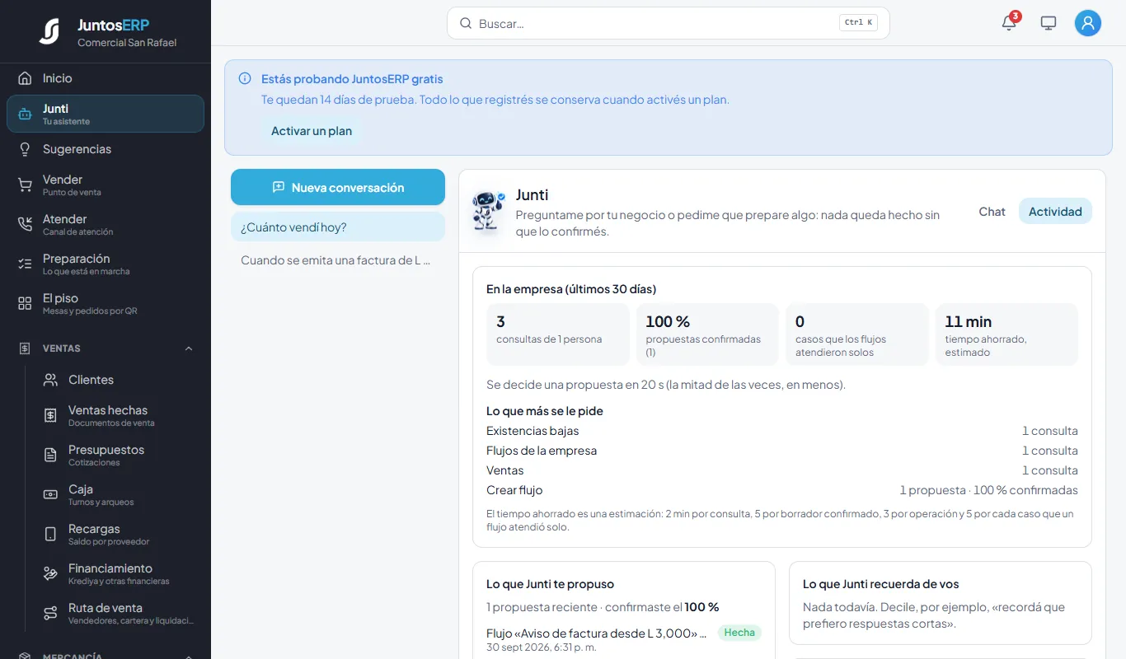Click the "Flujos de la empresa" row
The height and width of the screenshot is (659, 1126).
[x=782, y=451]
